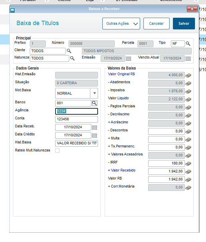Close the Baixas a Receber window
This screenshot has width=206, height=242.
tap(192, 9)
